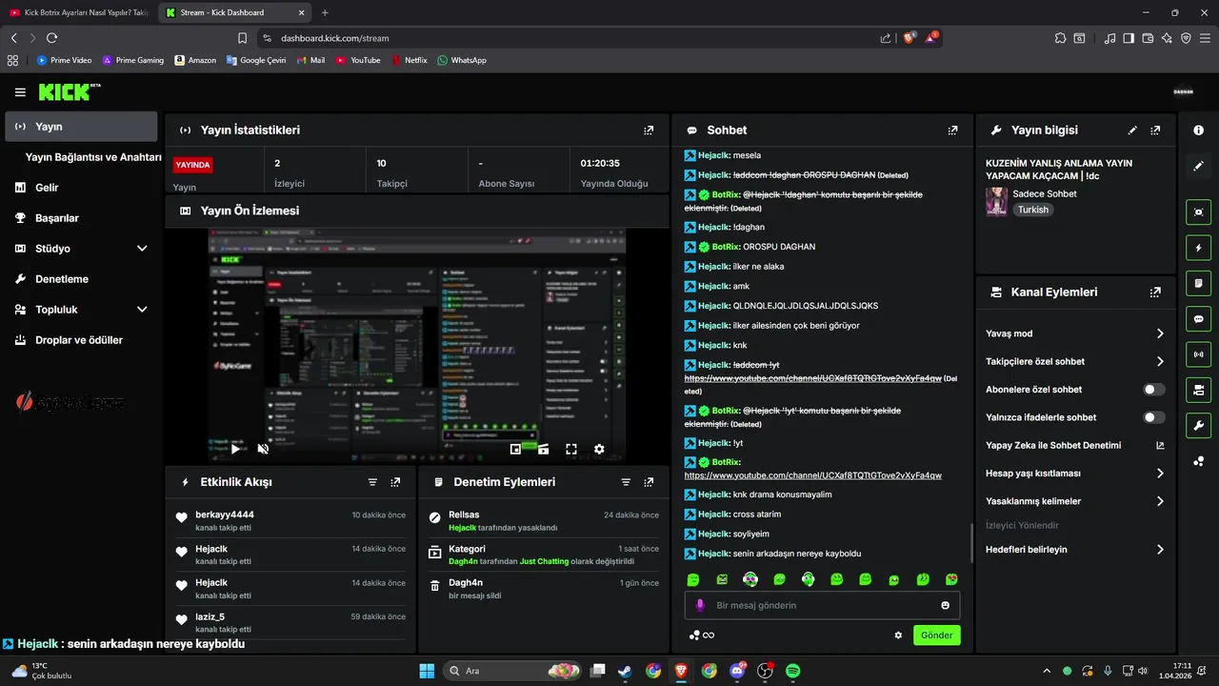
Task: Open Yavaş mod options
Action: pyautogui.click(x=1075, y=333)
